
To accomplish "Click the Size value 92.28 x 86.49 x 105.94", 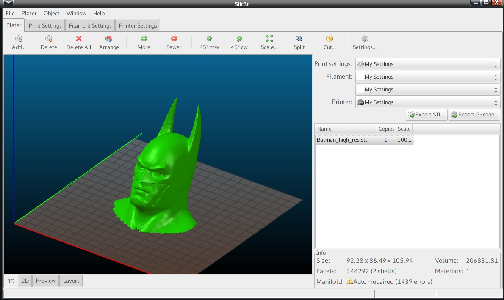I will (379, 261).
